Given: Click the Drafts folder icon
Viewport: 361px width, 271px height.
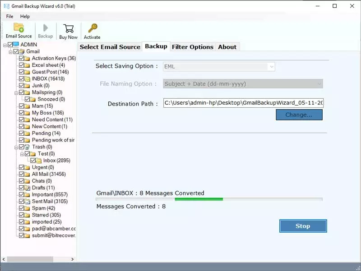Looking at the screenshot, I should (x=27, y=188).
